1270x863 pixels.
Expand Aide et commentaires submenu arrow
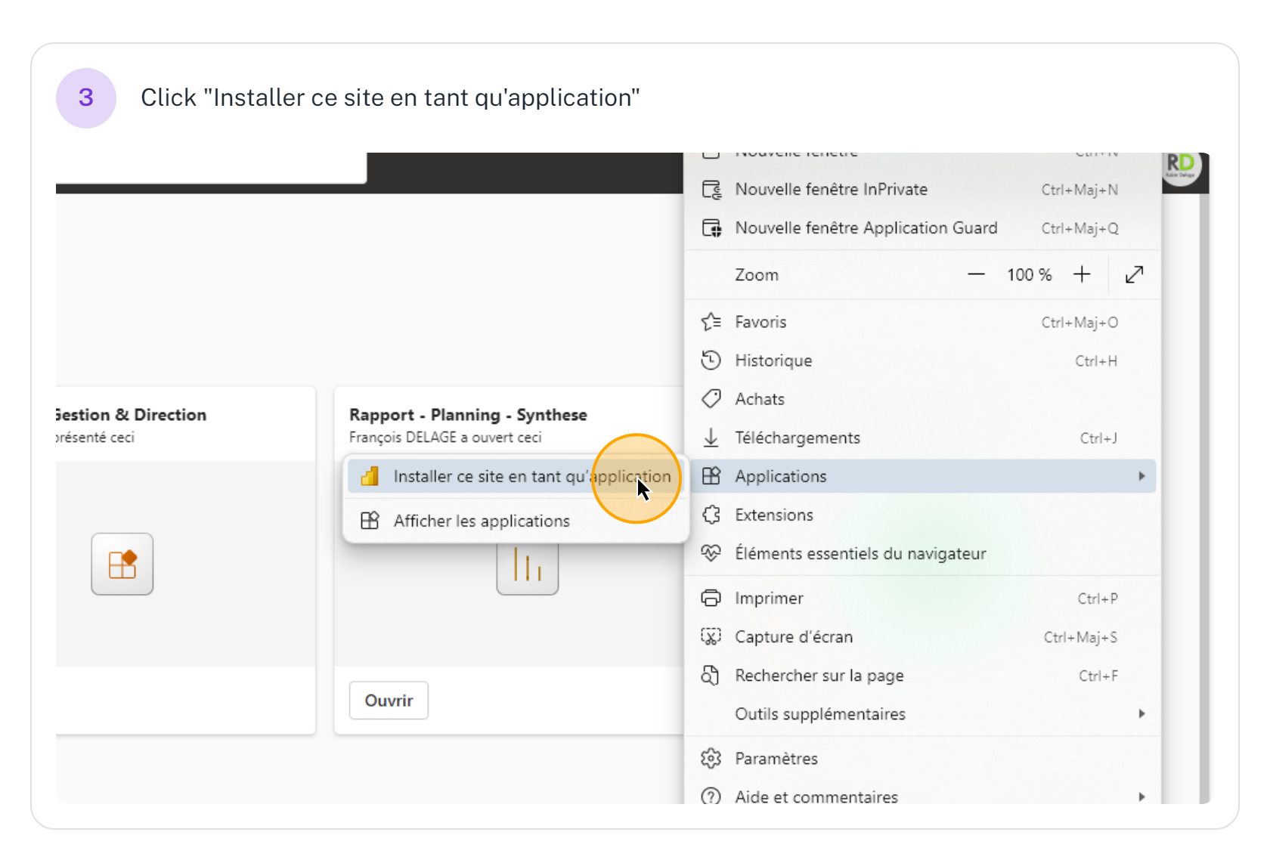1141,796
